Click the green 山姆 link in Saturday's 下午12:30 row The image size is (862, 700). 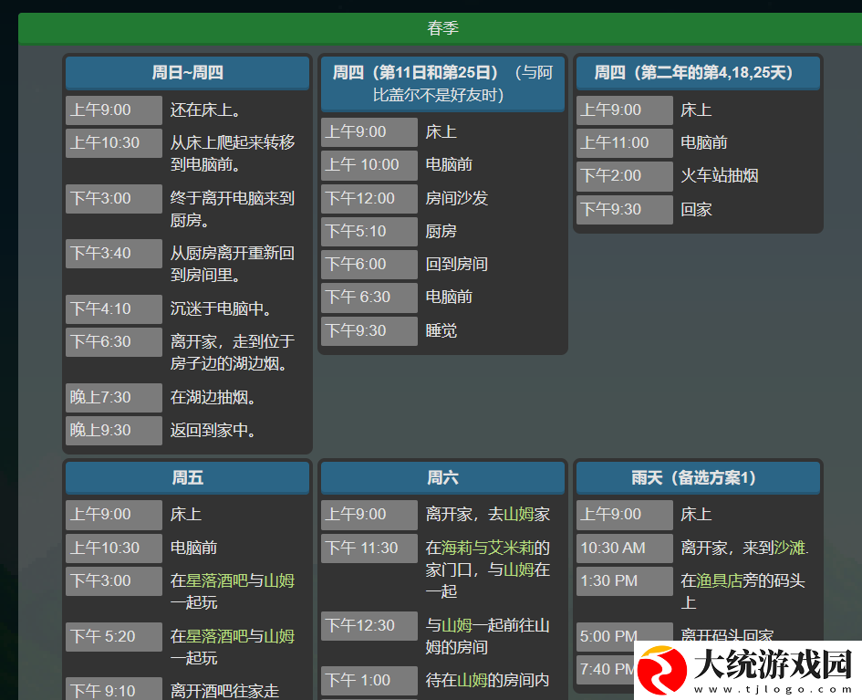[x=457, y=625]
